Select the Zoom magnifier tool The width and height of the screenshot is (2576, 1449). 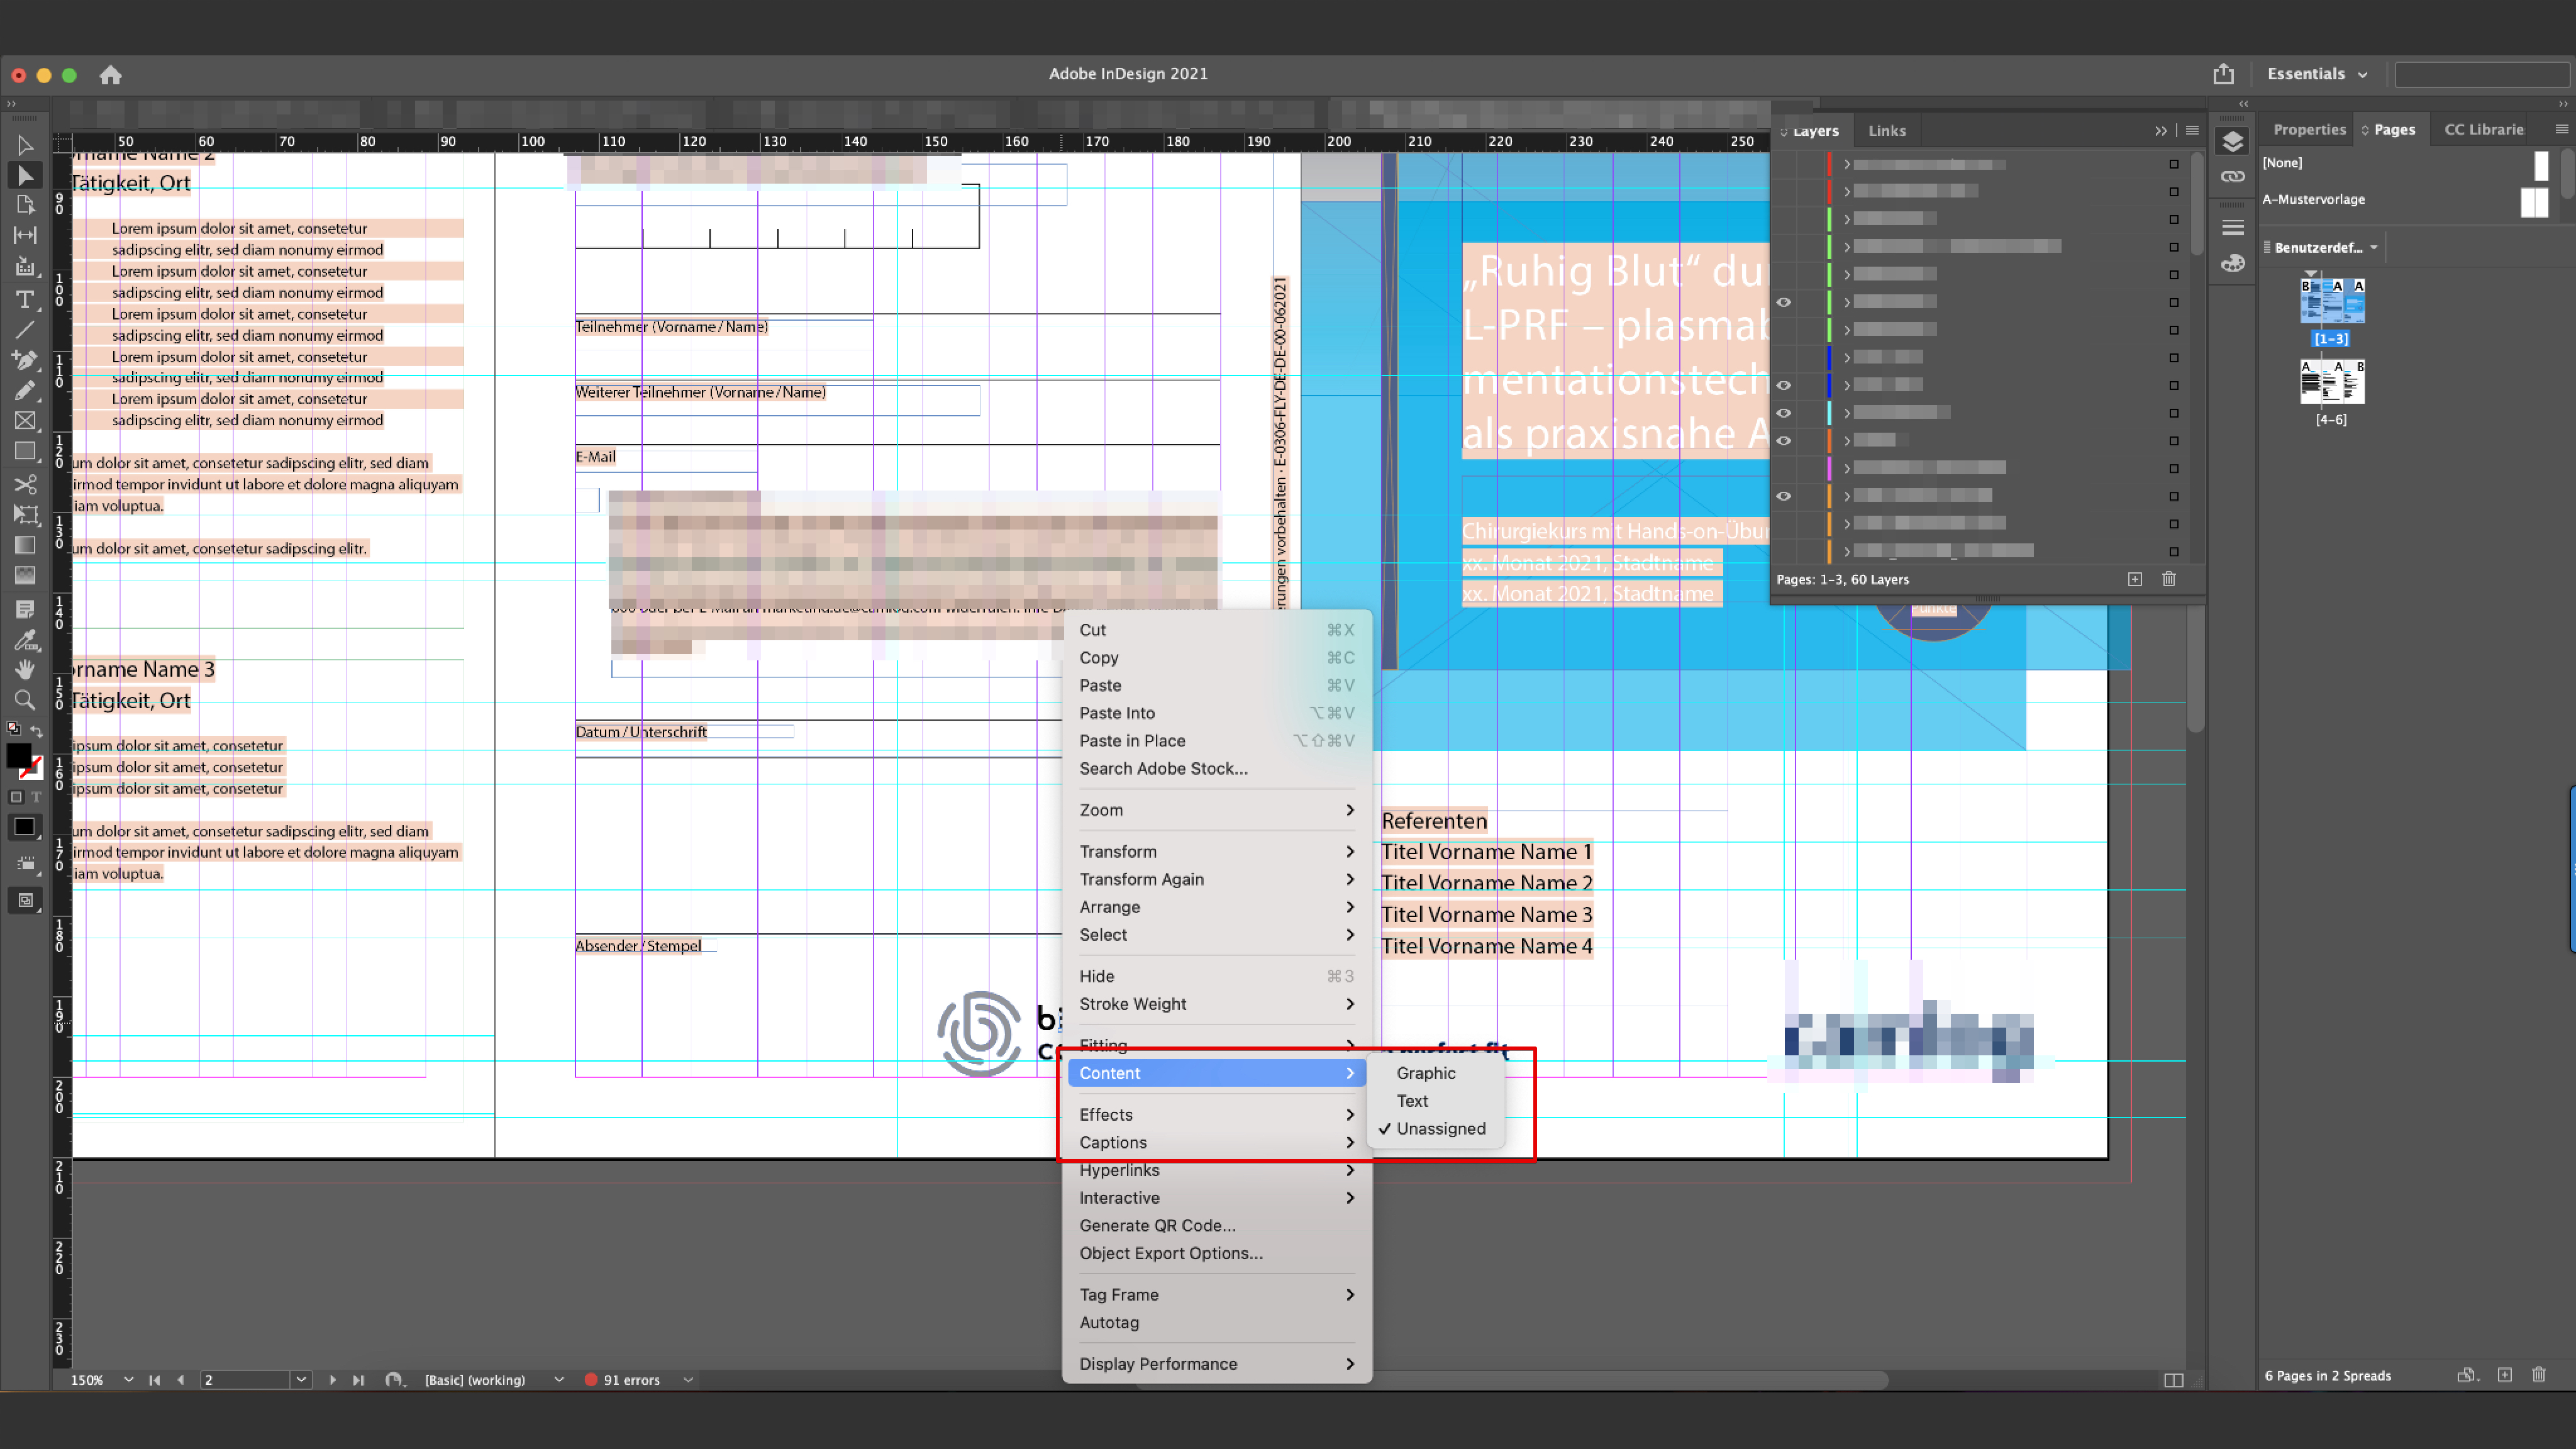[25, 700]
